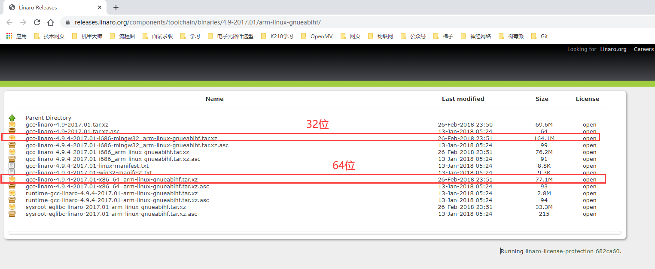This screenshot has height=269, width=655.
Task: Download gcc-linaro x86_64_arm-linux-gnueabihf.tar.xz
Action: coord(112,179)
